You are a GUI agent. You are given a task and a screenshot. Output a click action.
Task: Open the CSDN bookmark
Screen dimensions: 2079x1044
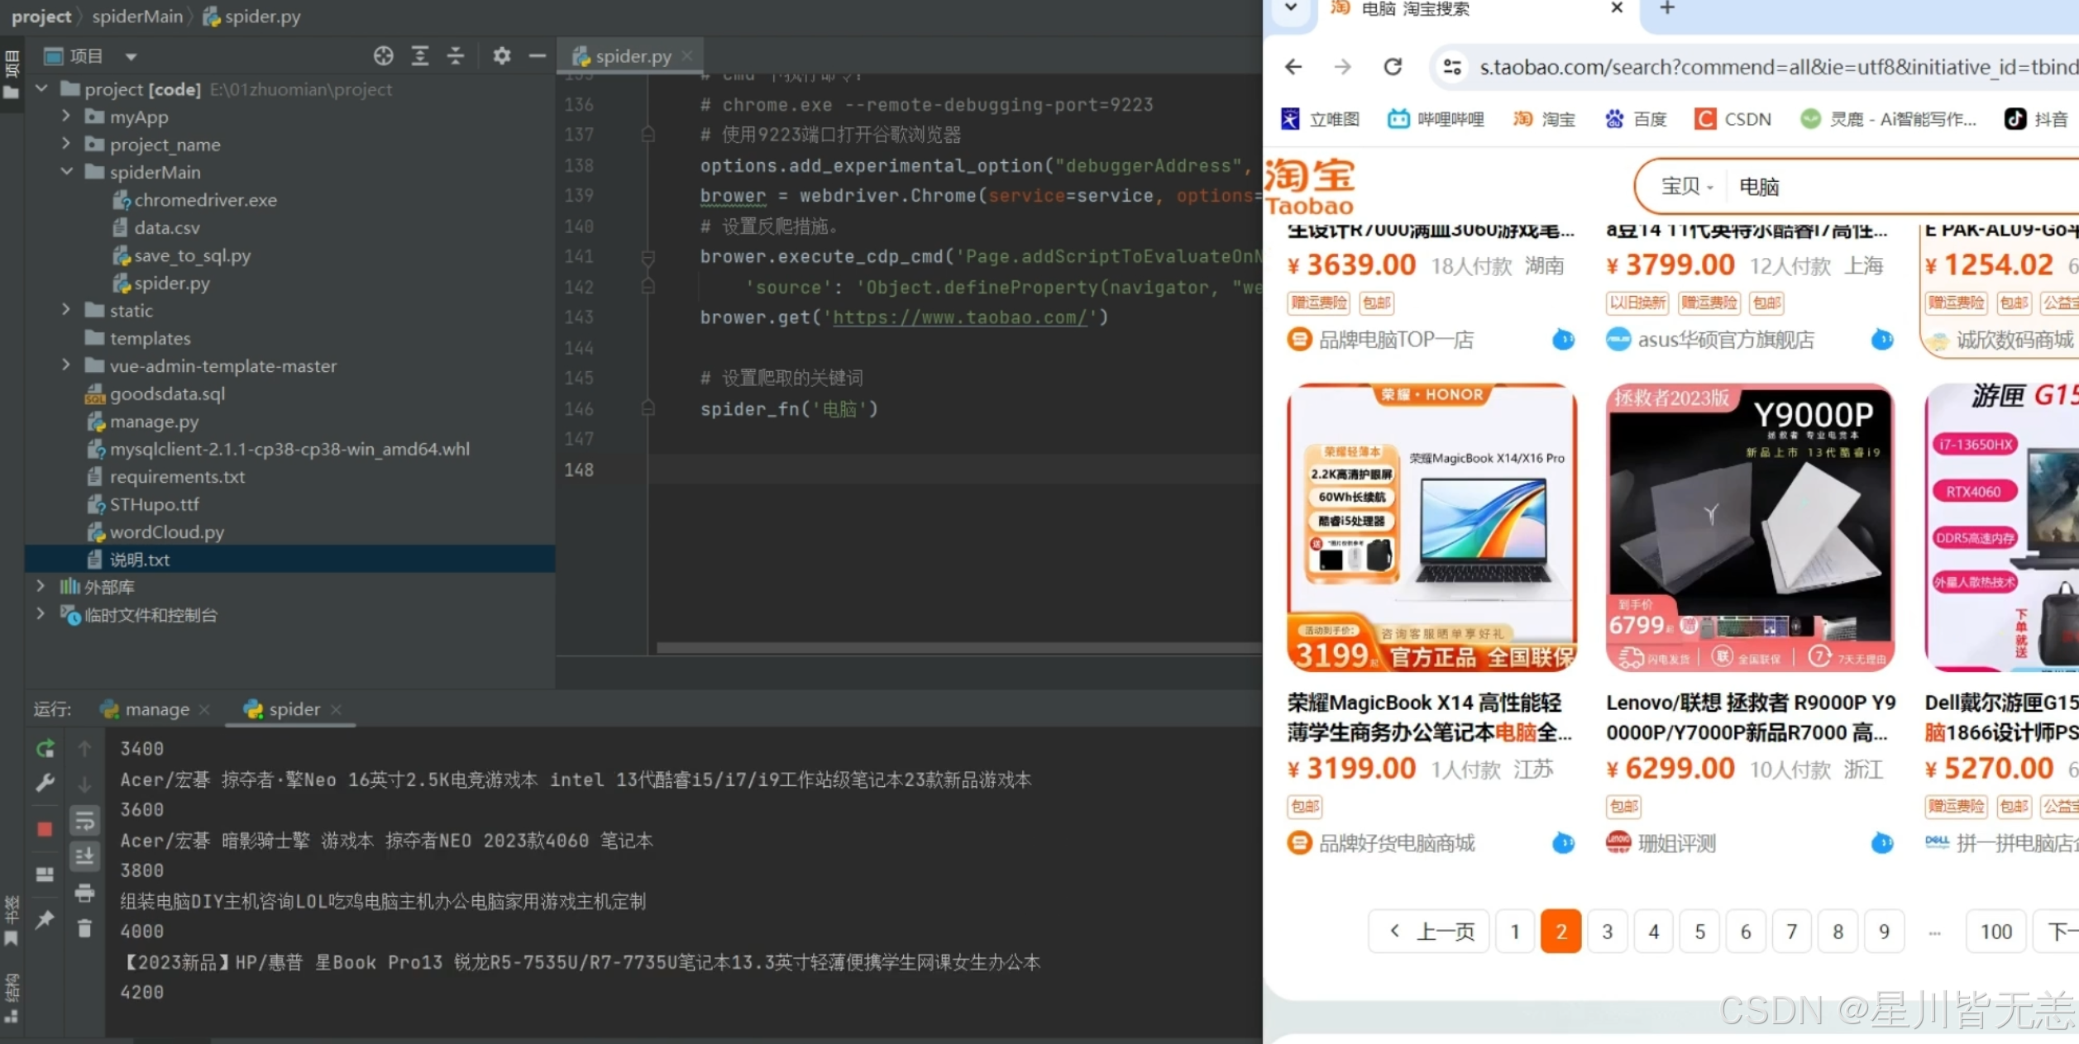(x=1732, y=119)
